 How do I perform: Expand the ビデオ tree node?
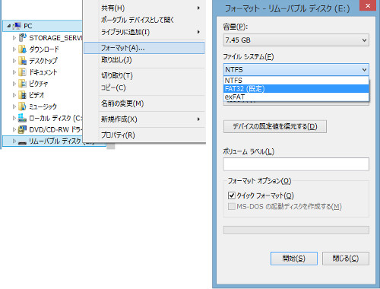tap(14, 95)
